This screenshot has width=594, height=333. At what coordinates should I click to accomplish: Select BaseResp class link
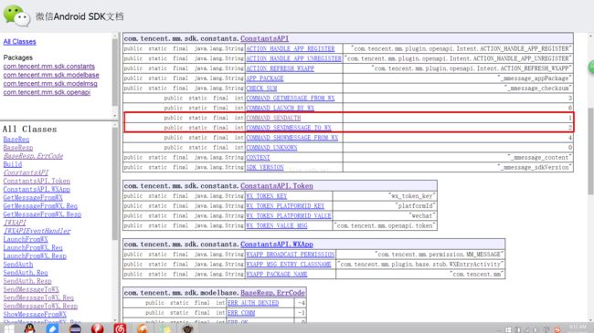point(17,148)
